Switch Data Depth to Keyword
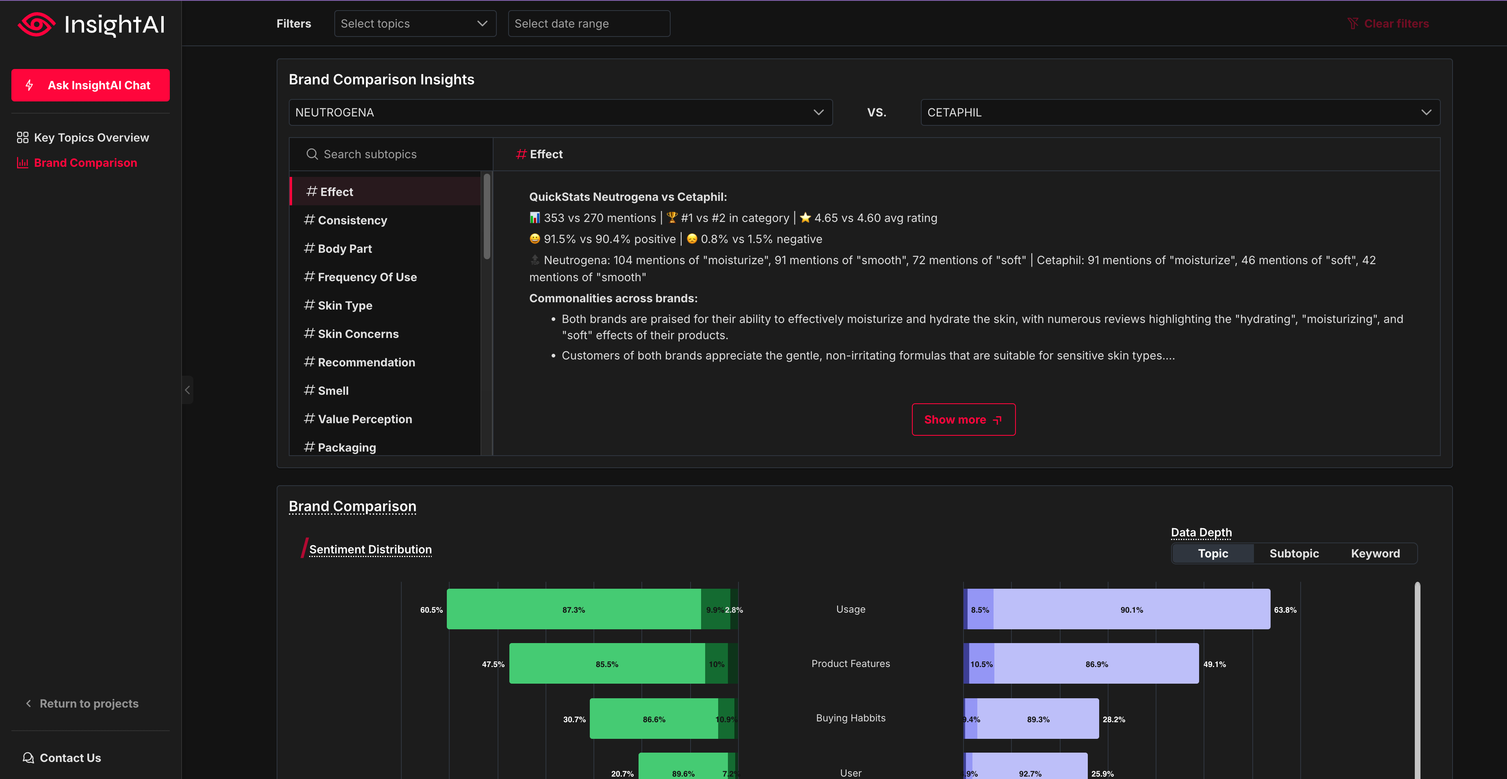1507x779 pixels. tap(1375, 553)
